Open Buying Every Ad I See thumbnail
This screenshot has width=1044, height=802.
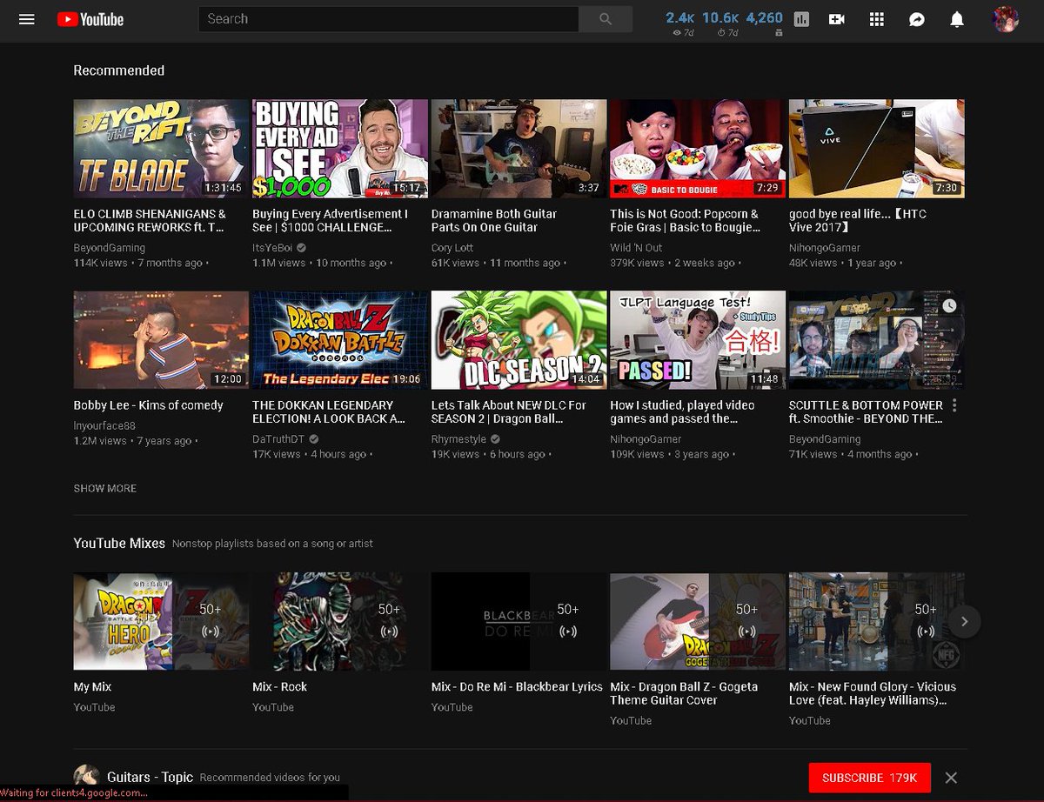tap(340, 148)
